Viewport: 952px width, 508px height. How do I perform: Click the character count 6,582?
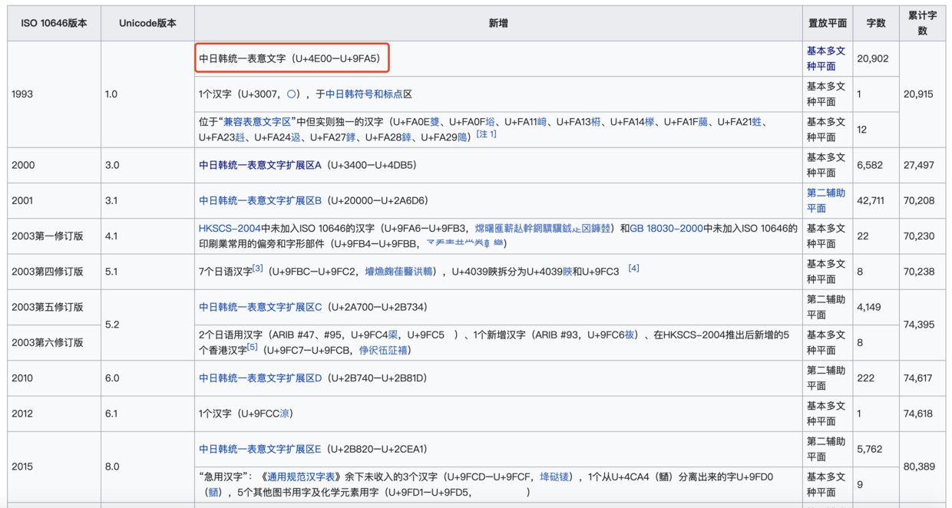click(871, 165)
